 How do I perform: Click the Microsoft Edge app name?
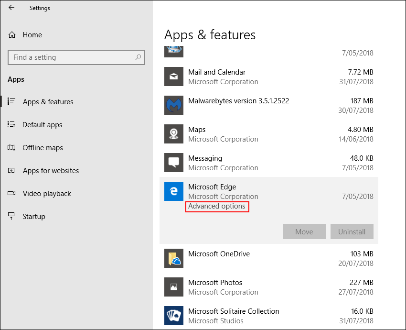212,187
